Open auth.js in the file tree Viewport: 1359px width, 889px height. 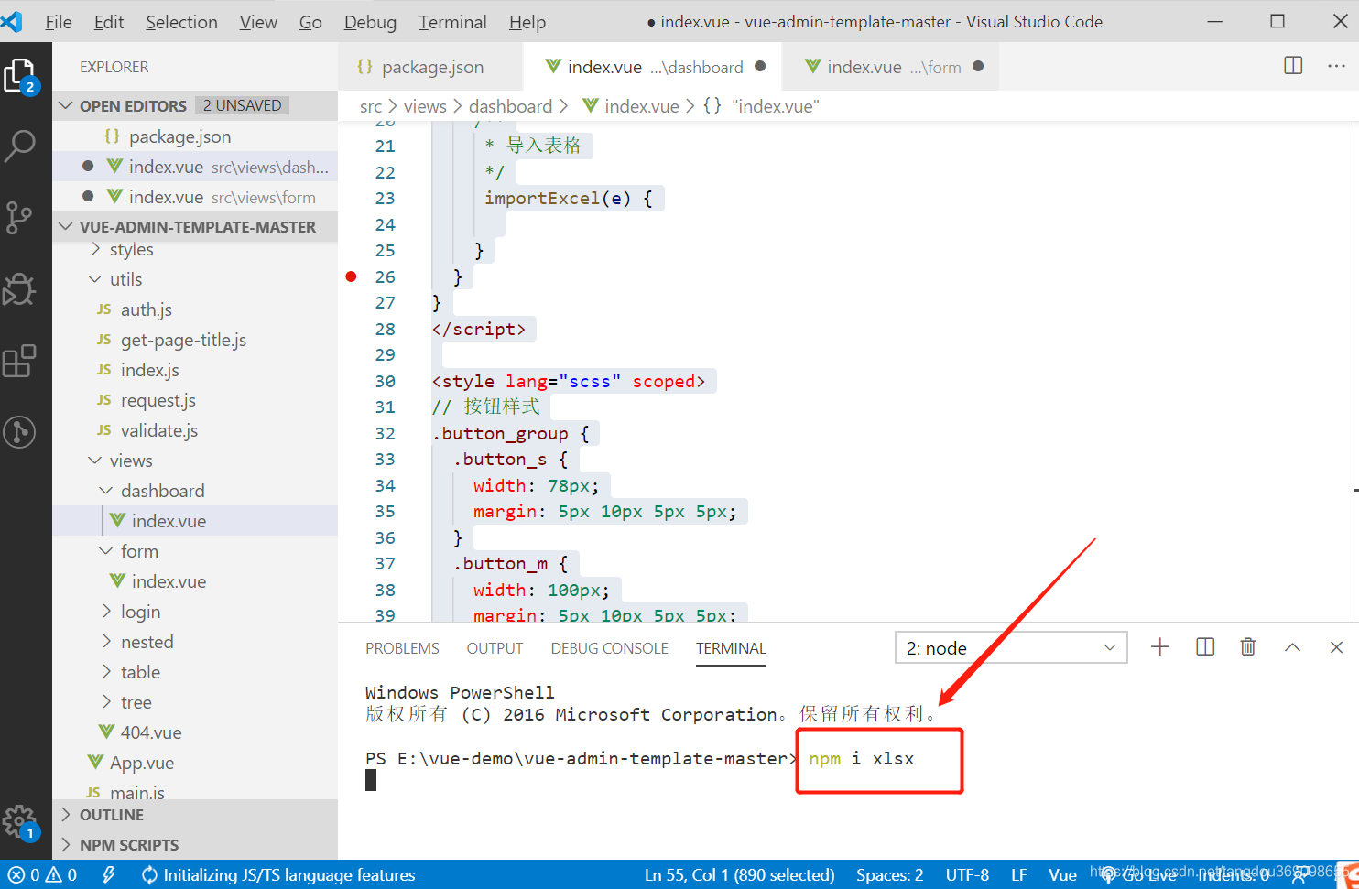point(147,309)
